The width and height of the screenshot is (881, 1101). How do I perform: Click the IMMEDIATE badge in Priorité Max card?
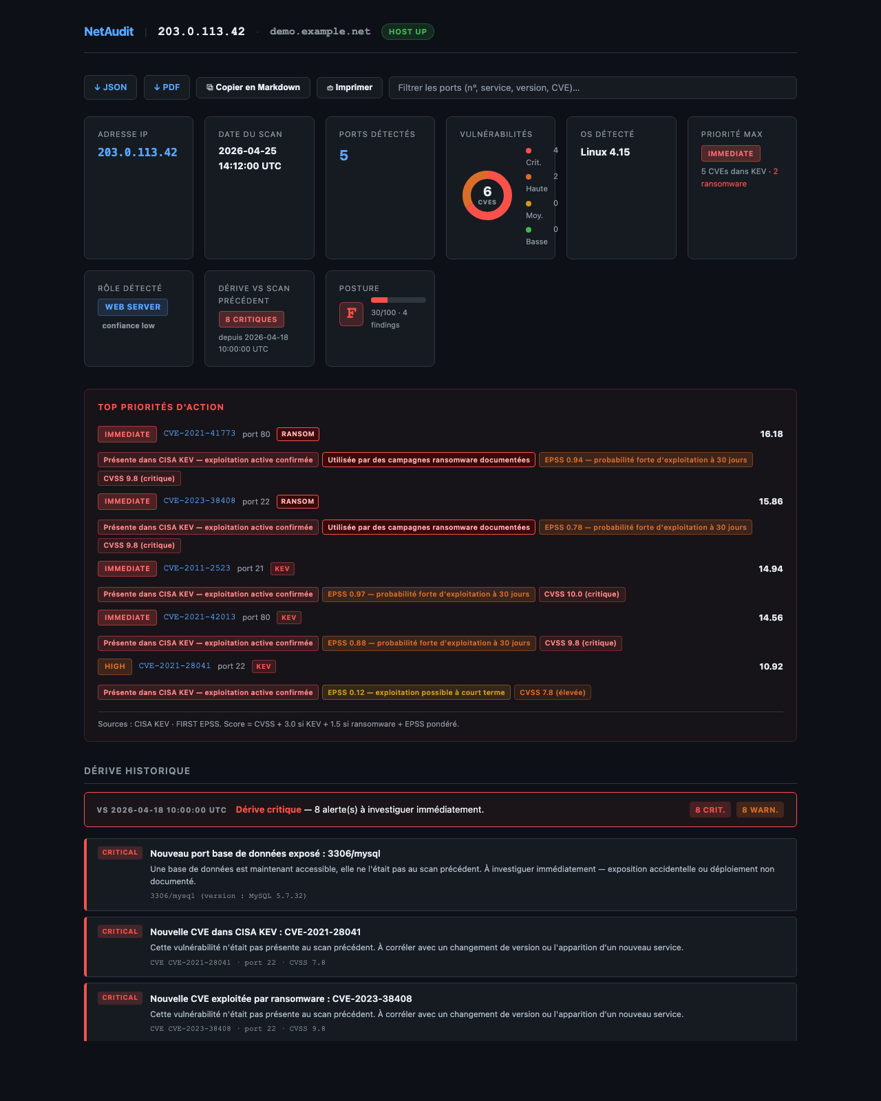coord(731,153)
